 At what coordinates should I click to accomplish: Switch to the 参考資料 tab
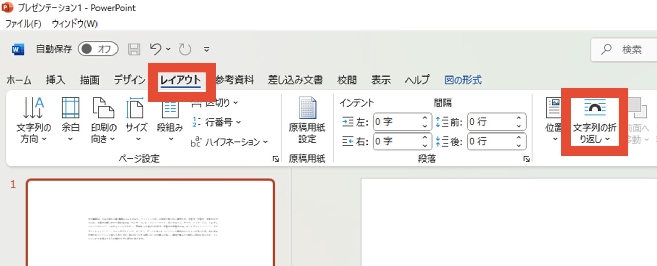tap(234, 80)
